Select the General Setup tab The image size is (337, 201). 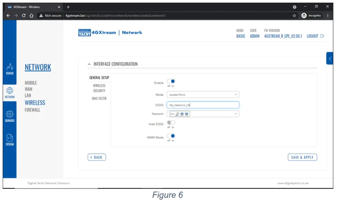pos(99,78)
